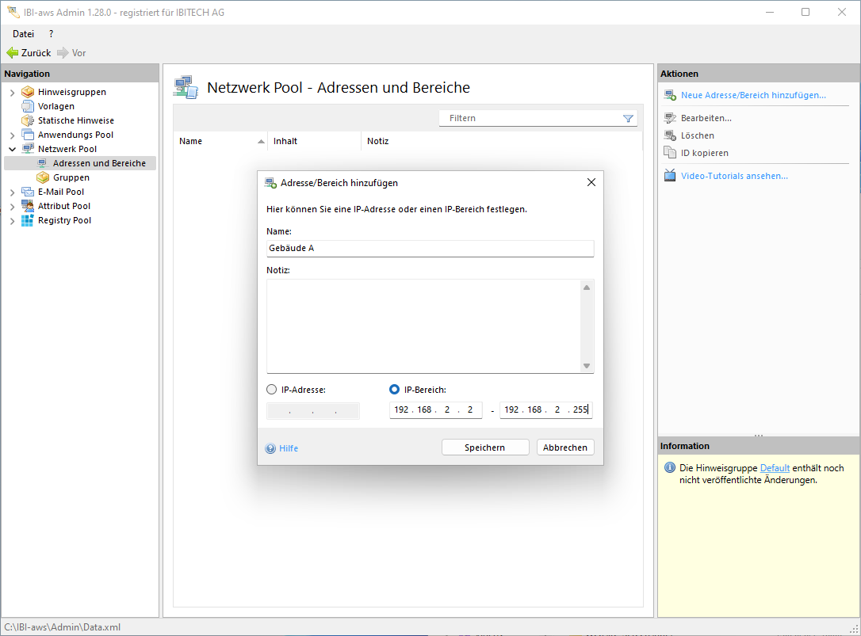Open the question mark help menu
Screen dimensions: 861x636
tap(52, 34)
